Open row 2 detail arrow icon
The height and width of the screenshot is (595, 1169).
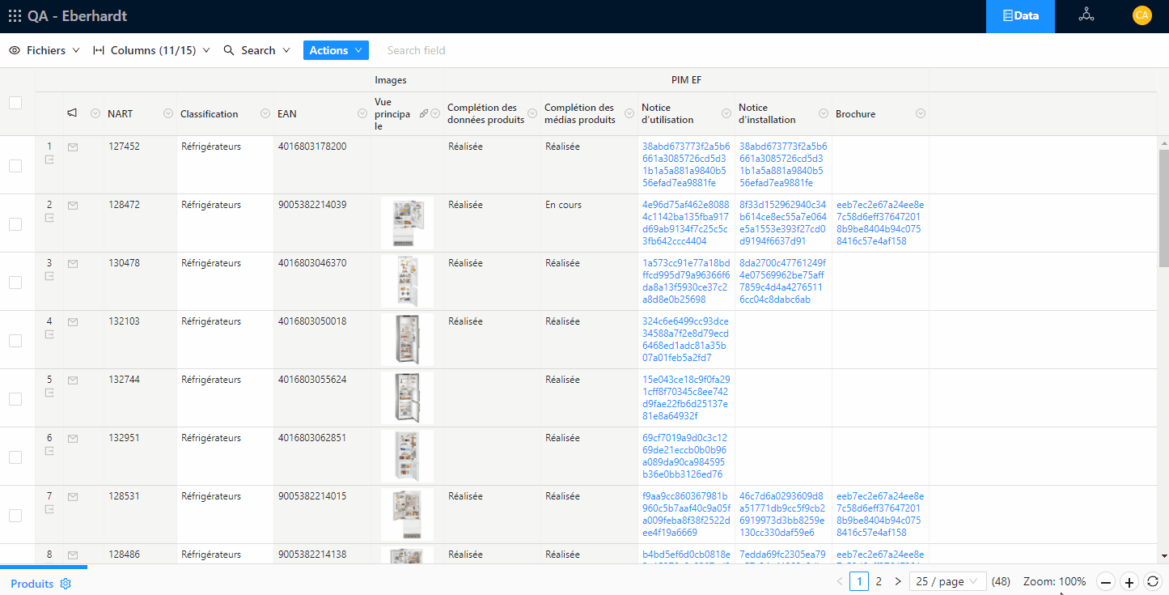pos(49,219)
